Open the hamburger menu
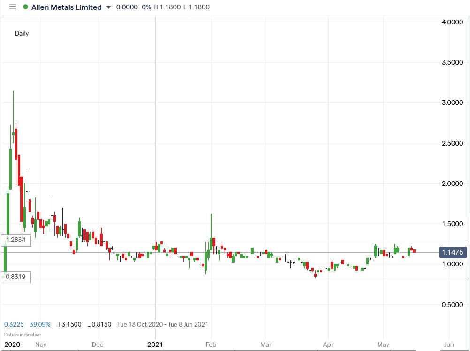The height and width of the screenshot is (351, 470). 13,7
